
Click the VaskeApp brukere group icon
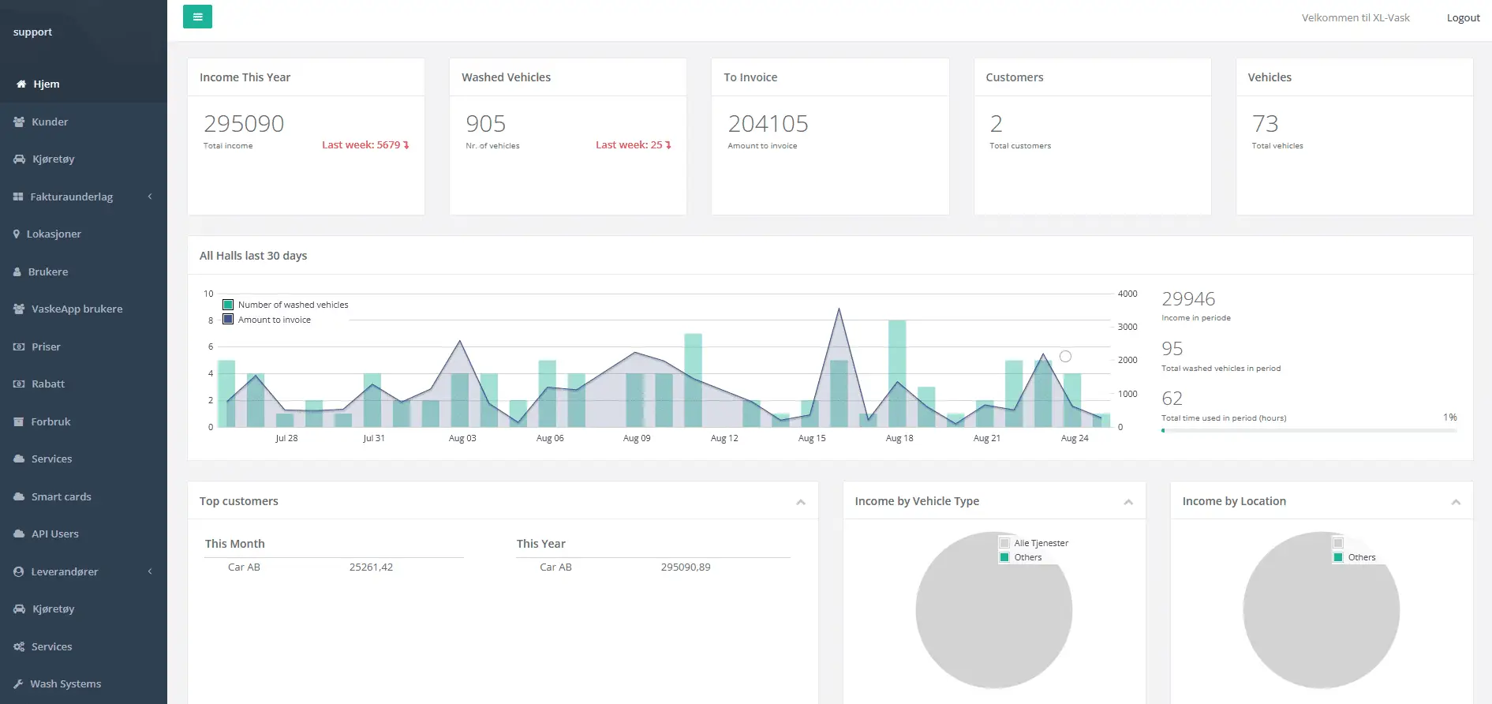19,309
